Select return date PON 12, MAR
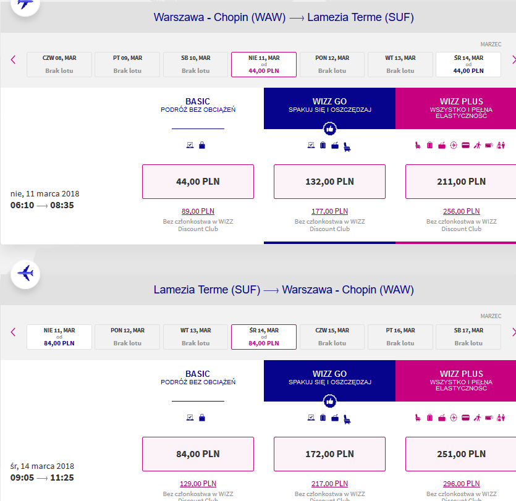Image resolution: width=516 pixels, height=501 pixels. (127, 337)
